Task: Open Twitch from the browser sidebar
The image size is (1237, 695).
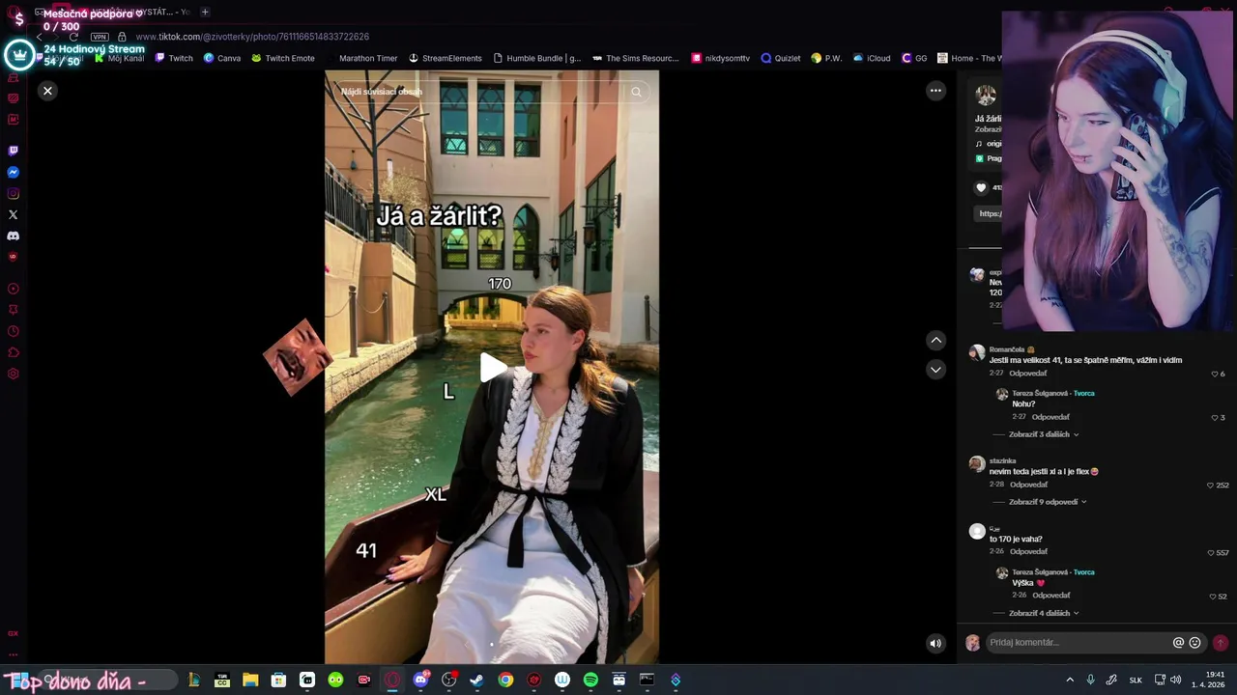Action: click(13, 151)
